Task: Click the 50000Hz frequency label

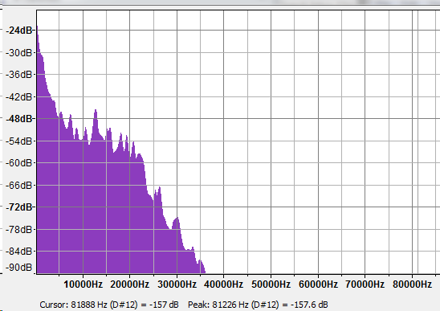Action: click(x=271, y=284)
